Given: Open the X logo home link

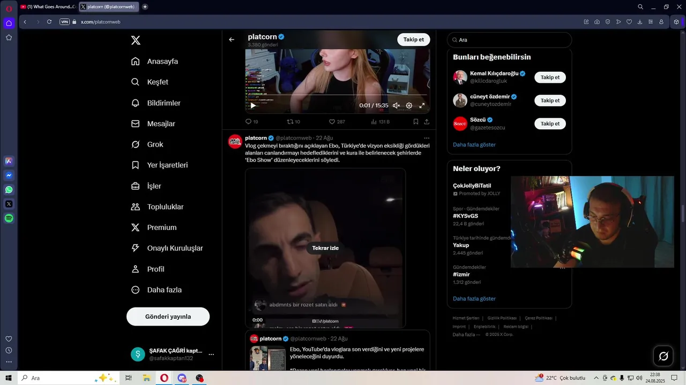Looking at the screenshot, I should [136, 40].
